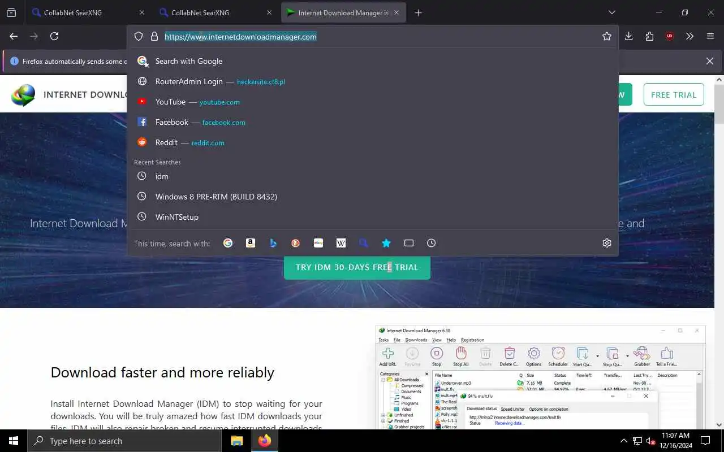724x452 pixels.
Task: Show more toolbar tools via double chevron
Action: click(689, 36)
